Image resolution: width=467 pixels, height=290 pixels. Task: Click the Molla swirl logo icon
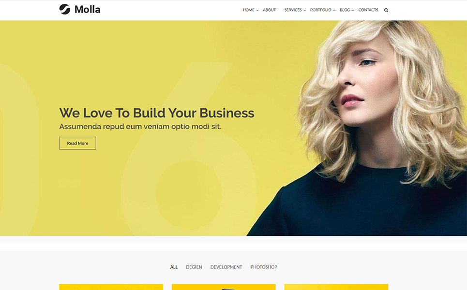[65, 9]
